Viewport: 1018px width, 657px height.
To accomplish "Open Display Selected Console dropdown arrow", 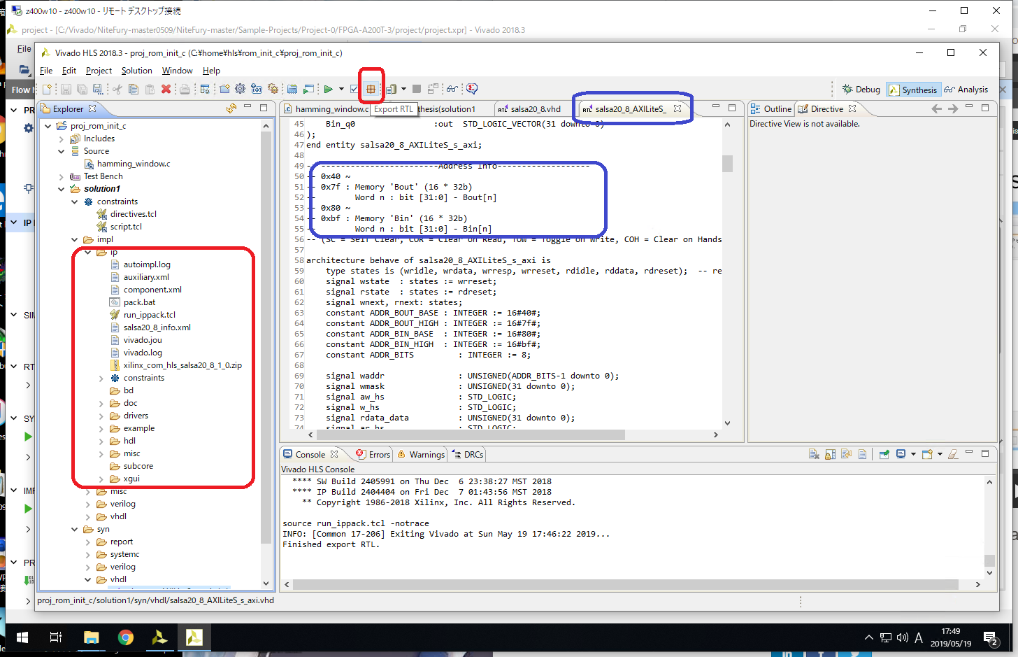I will pos(913,454).
